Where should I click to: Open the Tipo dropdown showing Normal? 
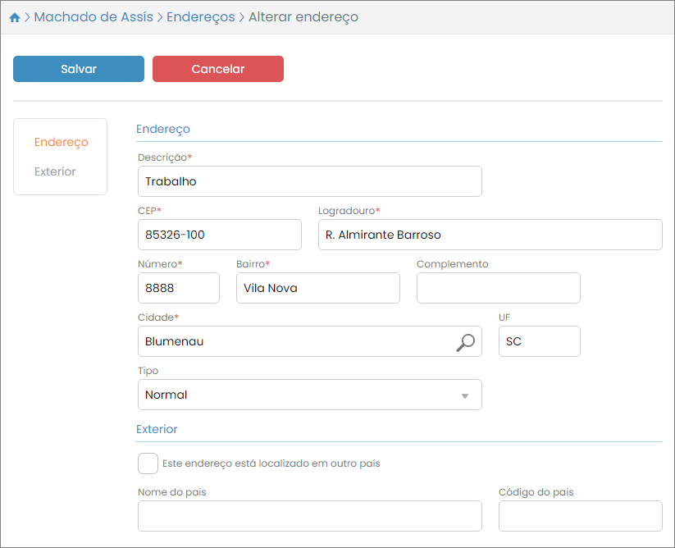coord(309,395)
